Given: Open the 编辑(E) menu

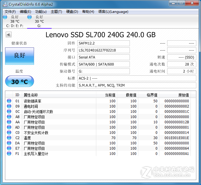Looking at the screenshot, I should tap(25, 12).
